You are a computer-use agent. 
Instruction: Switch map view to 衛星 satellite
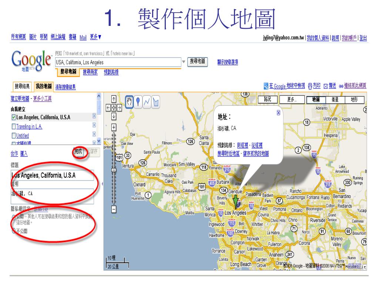[x=335, y=99]
